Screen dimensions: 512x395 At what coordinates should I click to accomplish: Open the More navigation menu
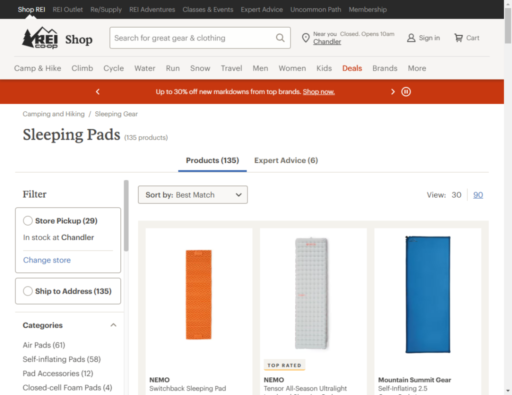click(x=416, y=68)
